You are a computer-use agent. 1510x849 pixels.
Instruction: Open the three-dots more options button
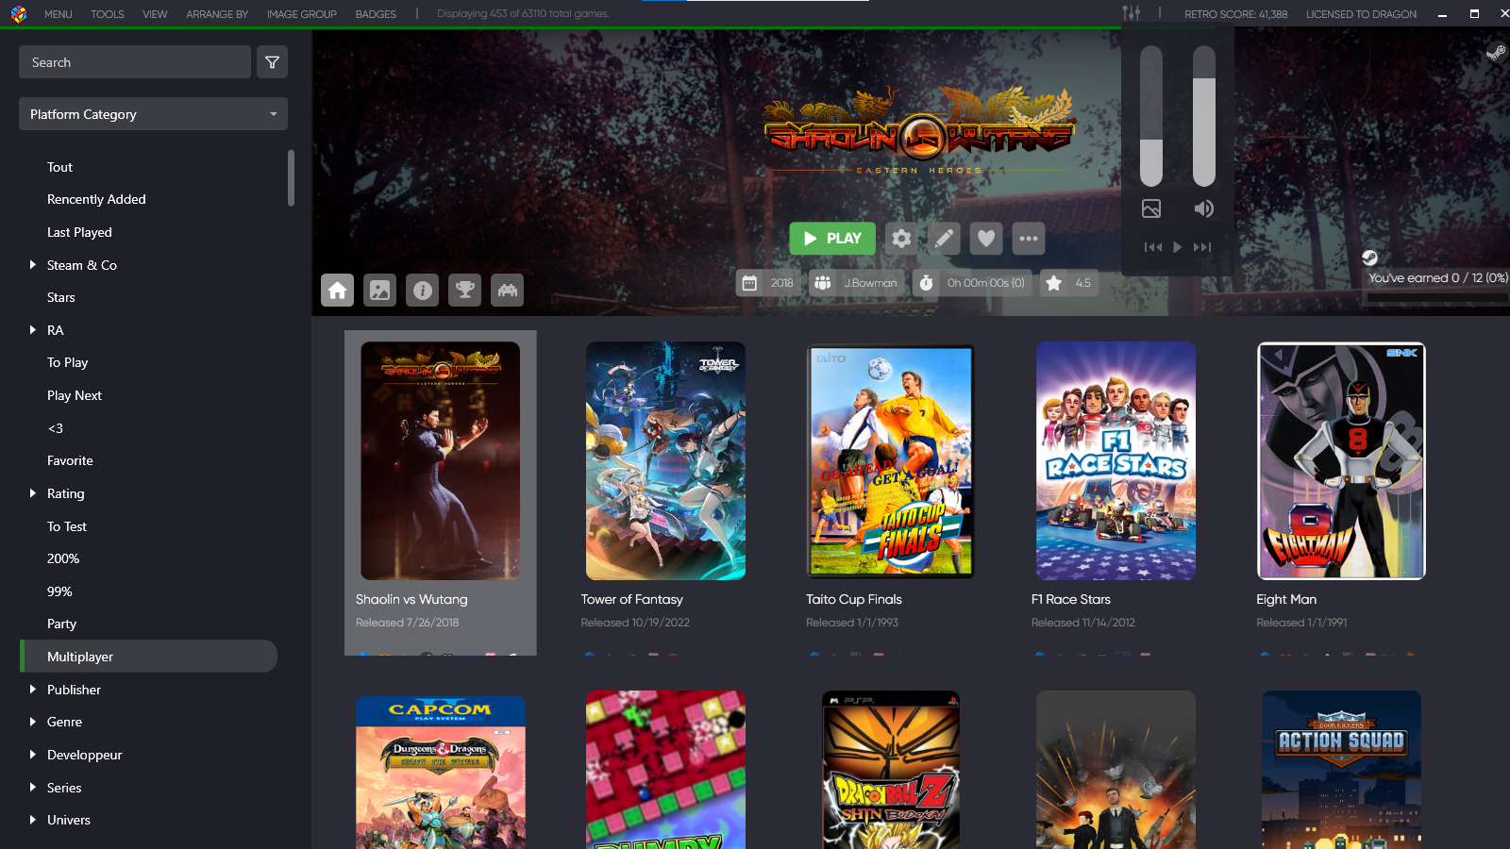pos(1029,239)
